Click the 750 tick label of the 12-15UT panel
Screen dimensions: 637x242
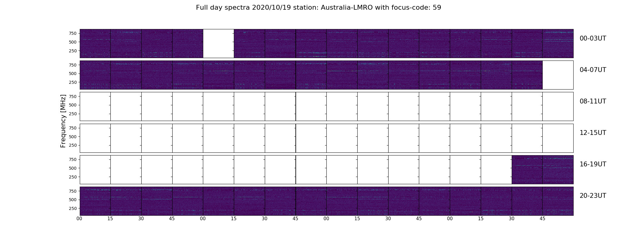click(73, 128)
